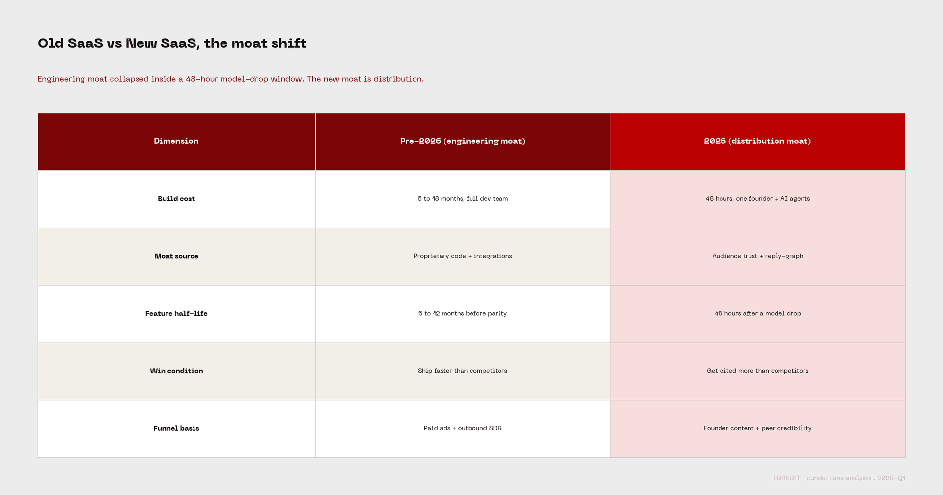Image resolution: width=943 pixels, height=495 pixels.
Task: Click the cell 'Founder content + peer credibility'
Action: 758,429
